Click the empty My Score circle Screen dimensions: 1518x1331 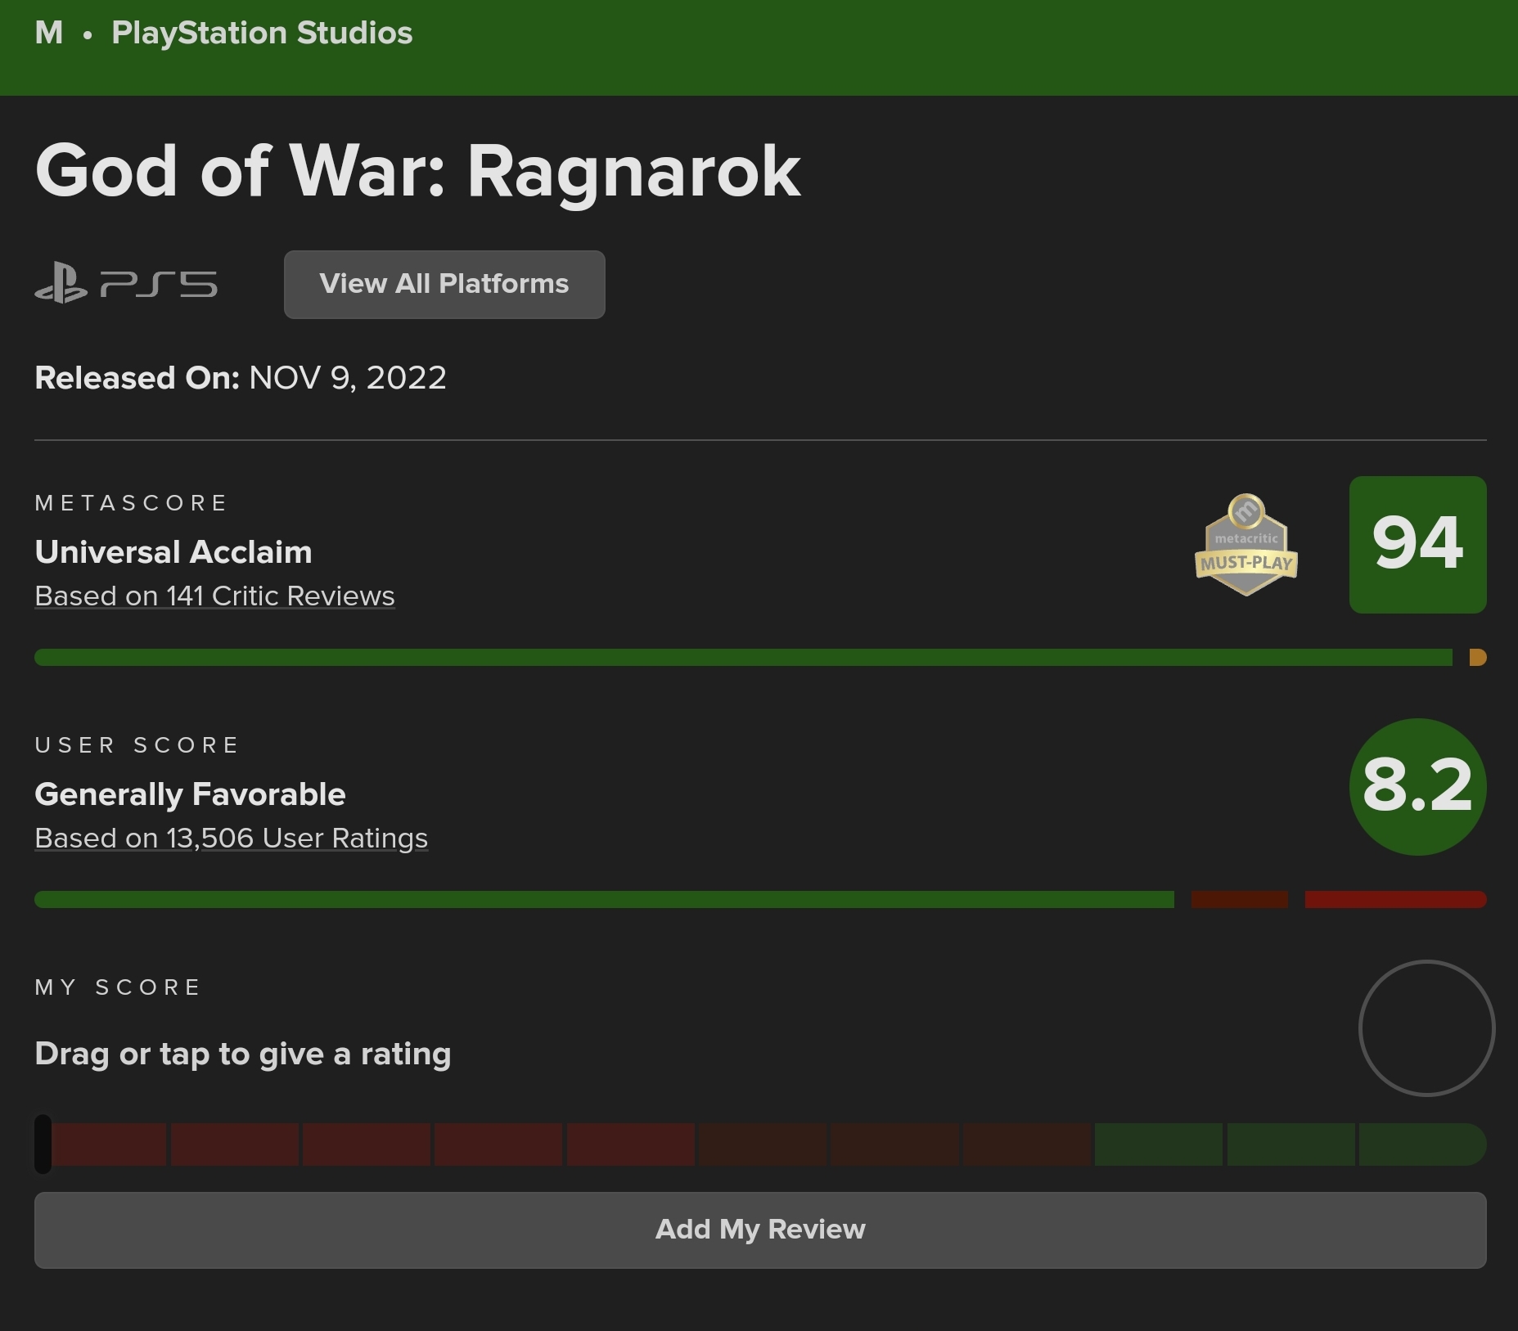(1426, 1028)
